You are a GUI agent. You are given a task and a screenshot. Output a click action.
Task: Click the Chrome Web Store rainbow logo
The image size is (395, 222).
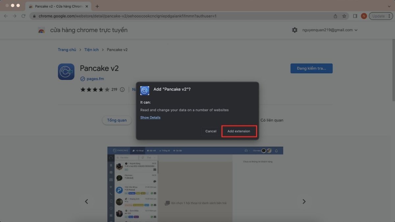coord(41,30)
